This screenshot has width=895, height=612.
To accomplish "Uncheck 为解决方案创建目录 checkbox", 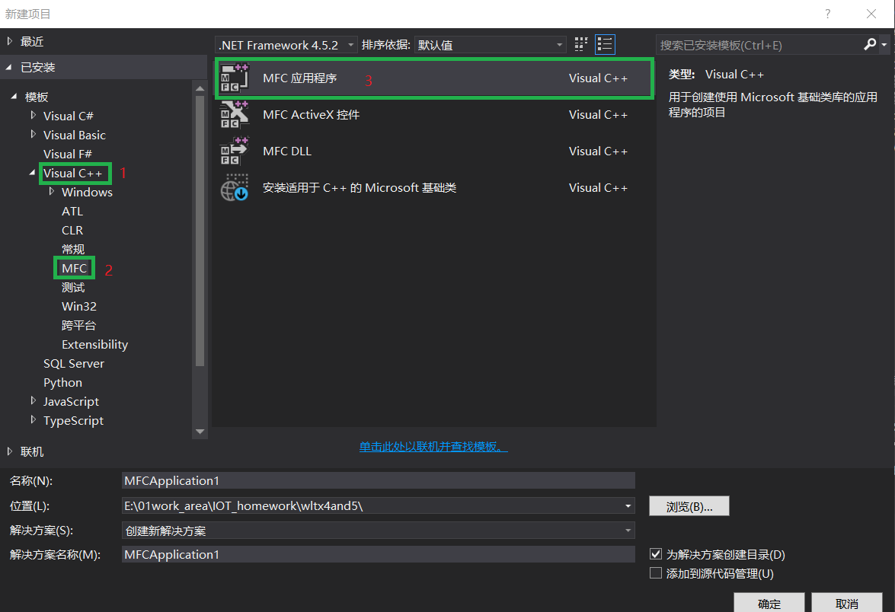I will pos(656,554).
